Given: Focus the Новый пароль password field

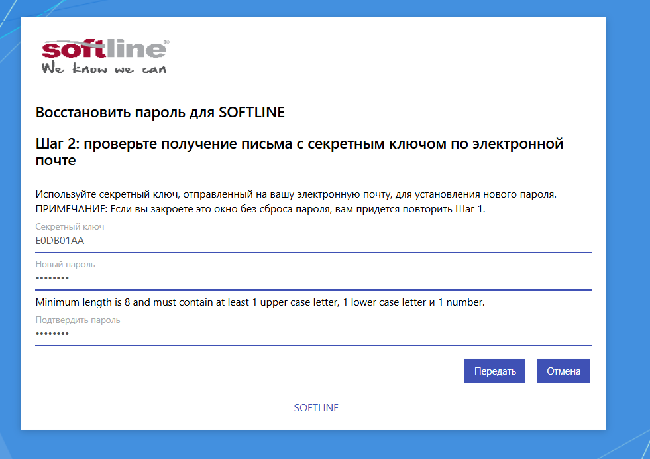Looking at the screenshot, I should coord(313,279).
